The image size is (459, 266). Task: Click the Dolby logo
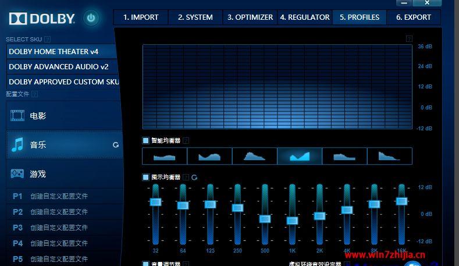point(42,19)
